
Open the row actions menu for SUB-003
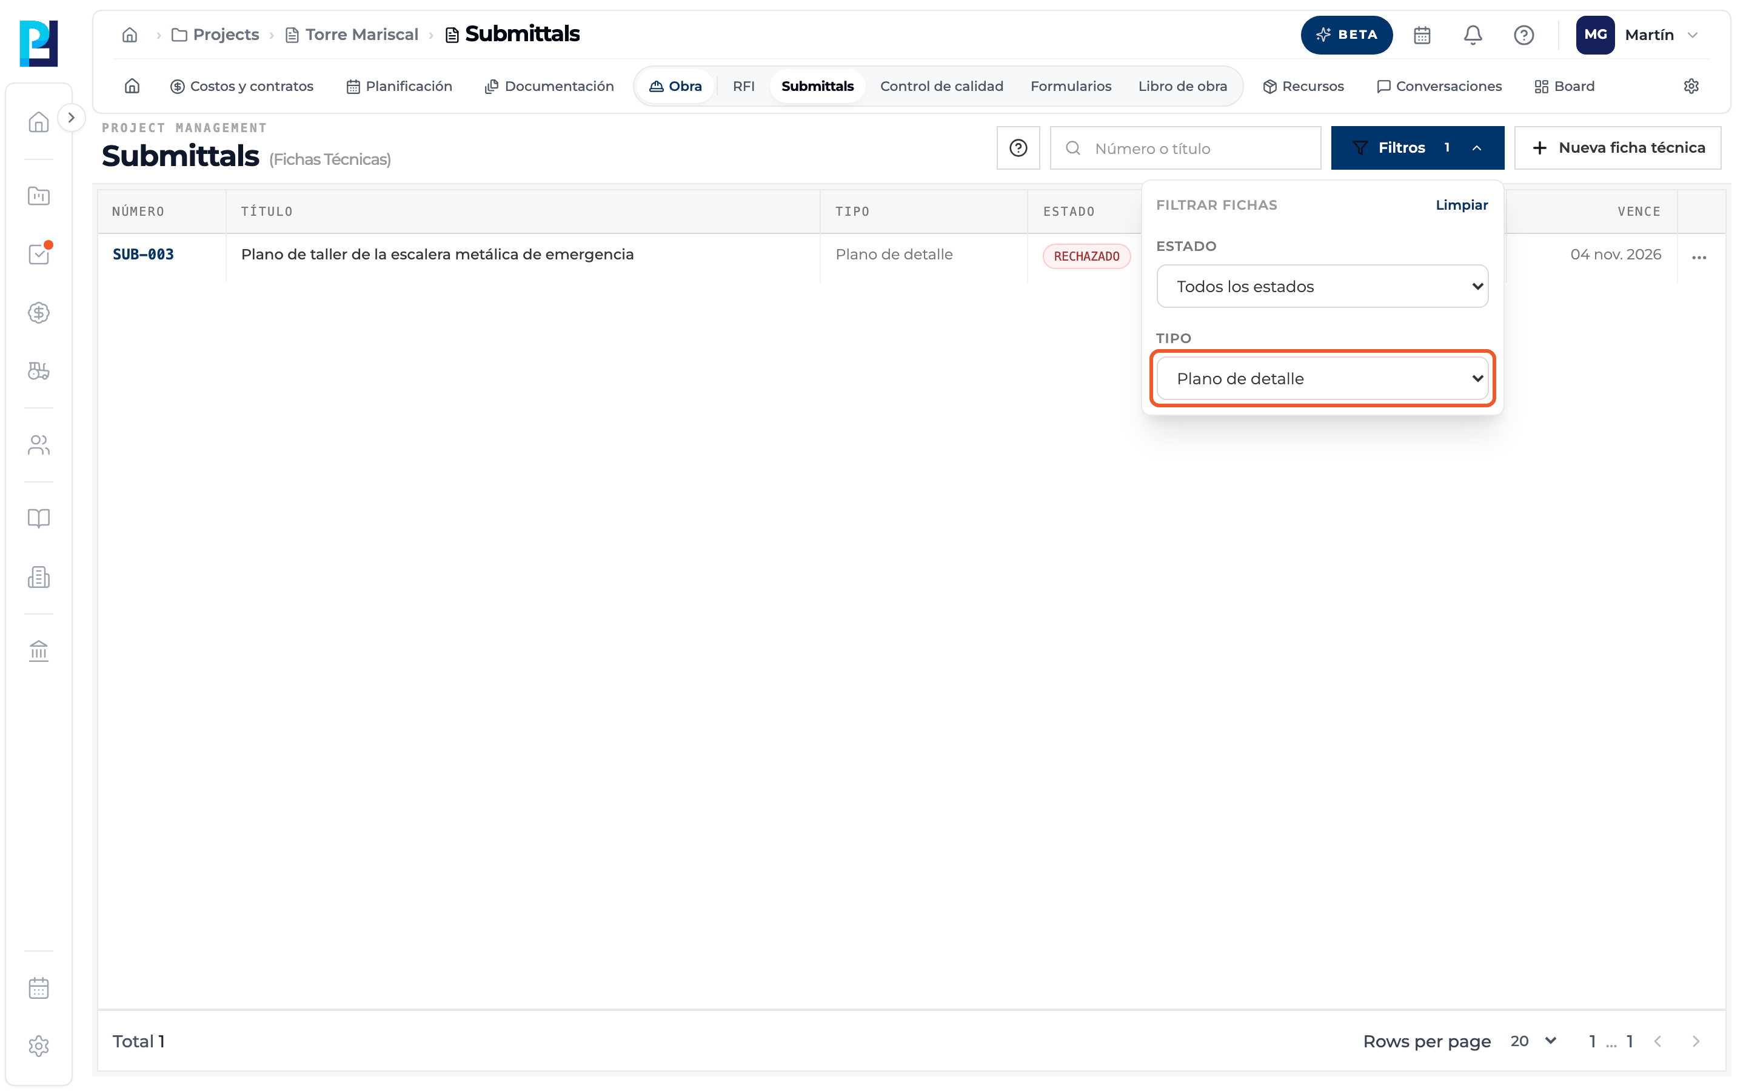click(1699, 257)
